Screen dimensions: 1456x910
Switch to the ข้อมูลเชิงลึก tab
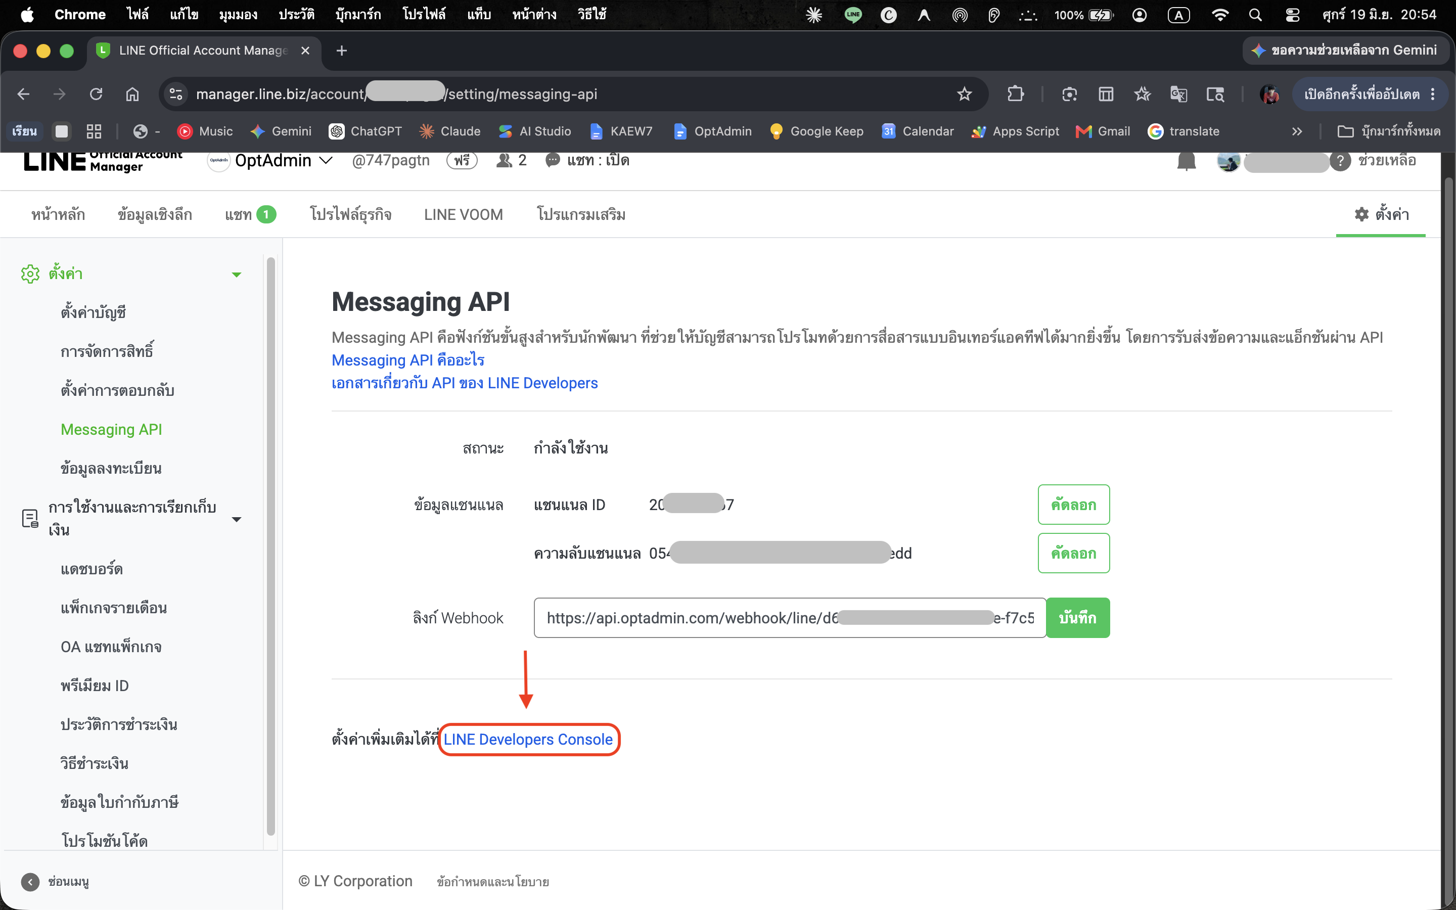155,214
